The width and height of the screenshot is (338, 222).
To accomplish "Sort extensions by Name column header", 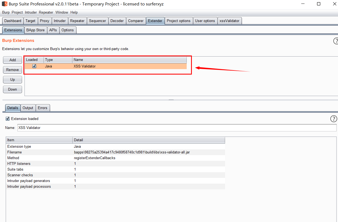I will (x=130, y=60).
